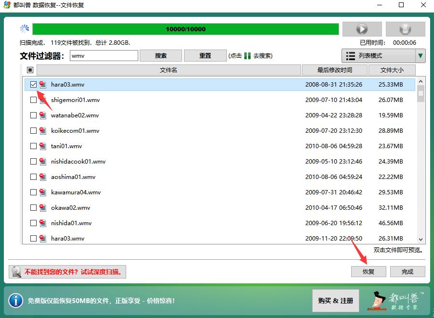Click the resume scan play icon
This screenshot has width=434, height=318.
pos(362,29)
